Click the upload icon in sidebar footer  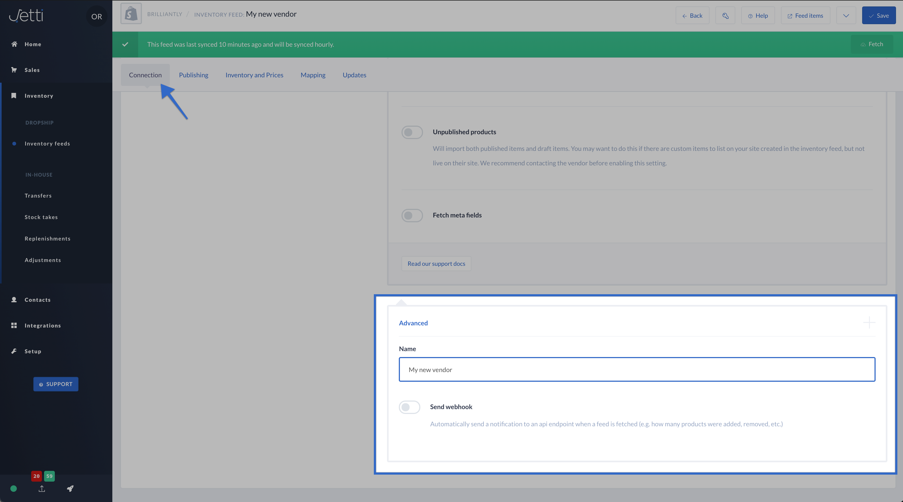pyautogui.click(x=42, y=489)
